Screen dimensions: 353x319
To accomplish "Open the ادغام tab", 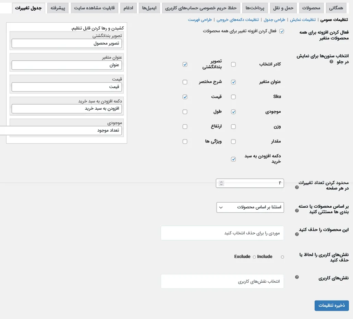I will [128, 8].
